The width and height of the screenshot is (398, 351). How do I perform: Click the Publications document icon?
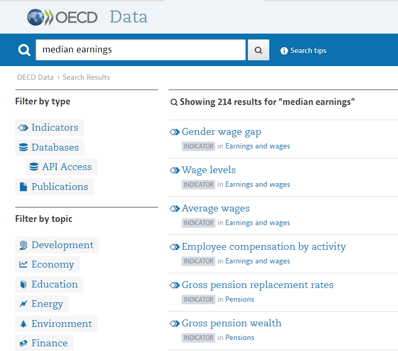pyautogui.click(x=23, y=187)
